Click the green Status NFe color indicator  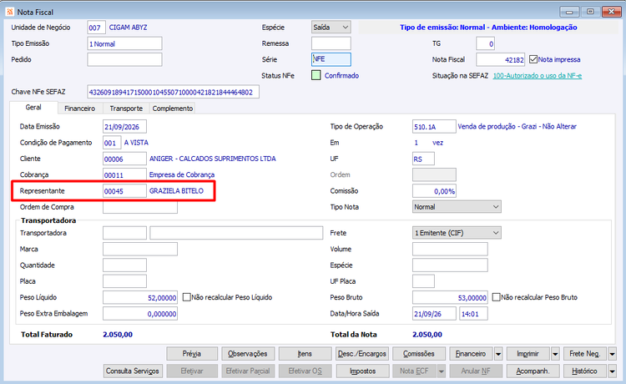(x=316, y=75)
